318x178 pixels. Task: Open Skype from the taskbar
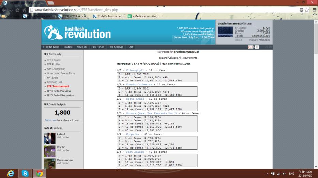pos(25,173)
